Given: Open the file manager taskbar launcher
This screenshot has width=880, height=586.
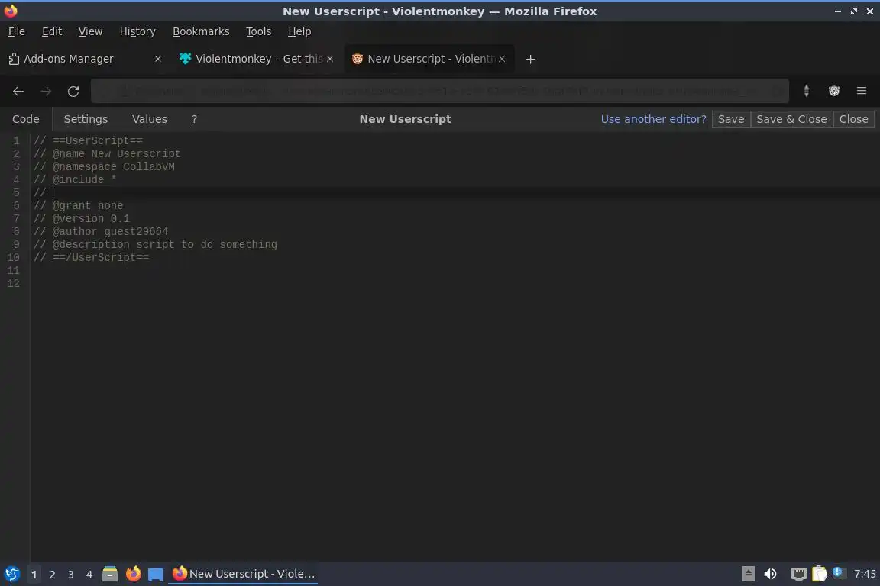Looking at the screenshot, I should 110,574.
